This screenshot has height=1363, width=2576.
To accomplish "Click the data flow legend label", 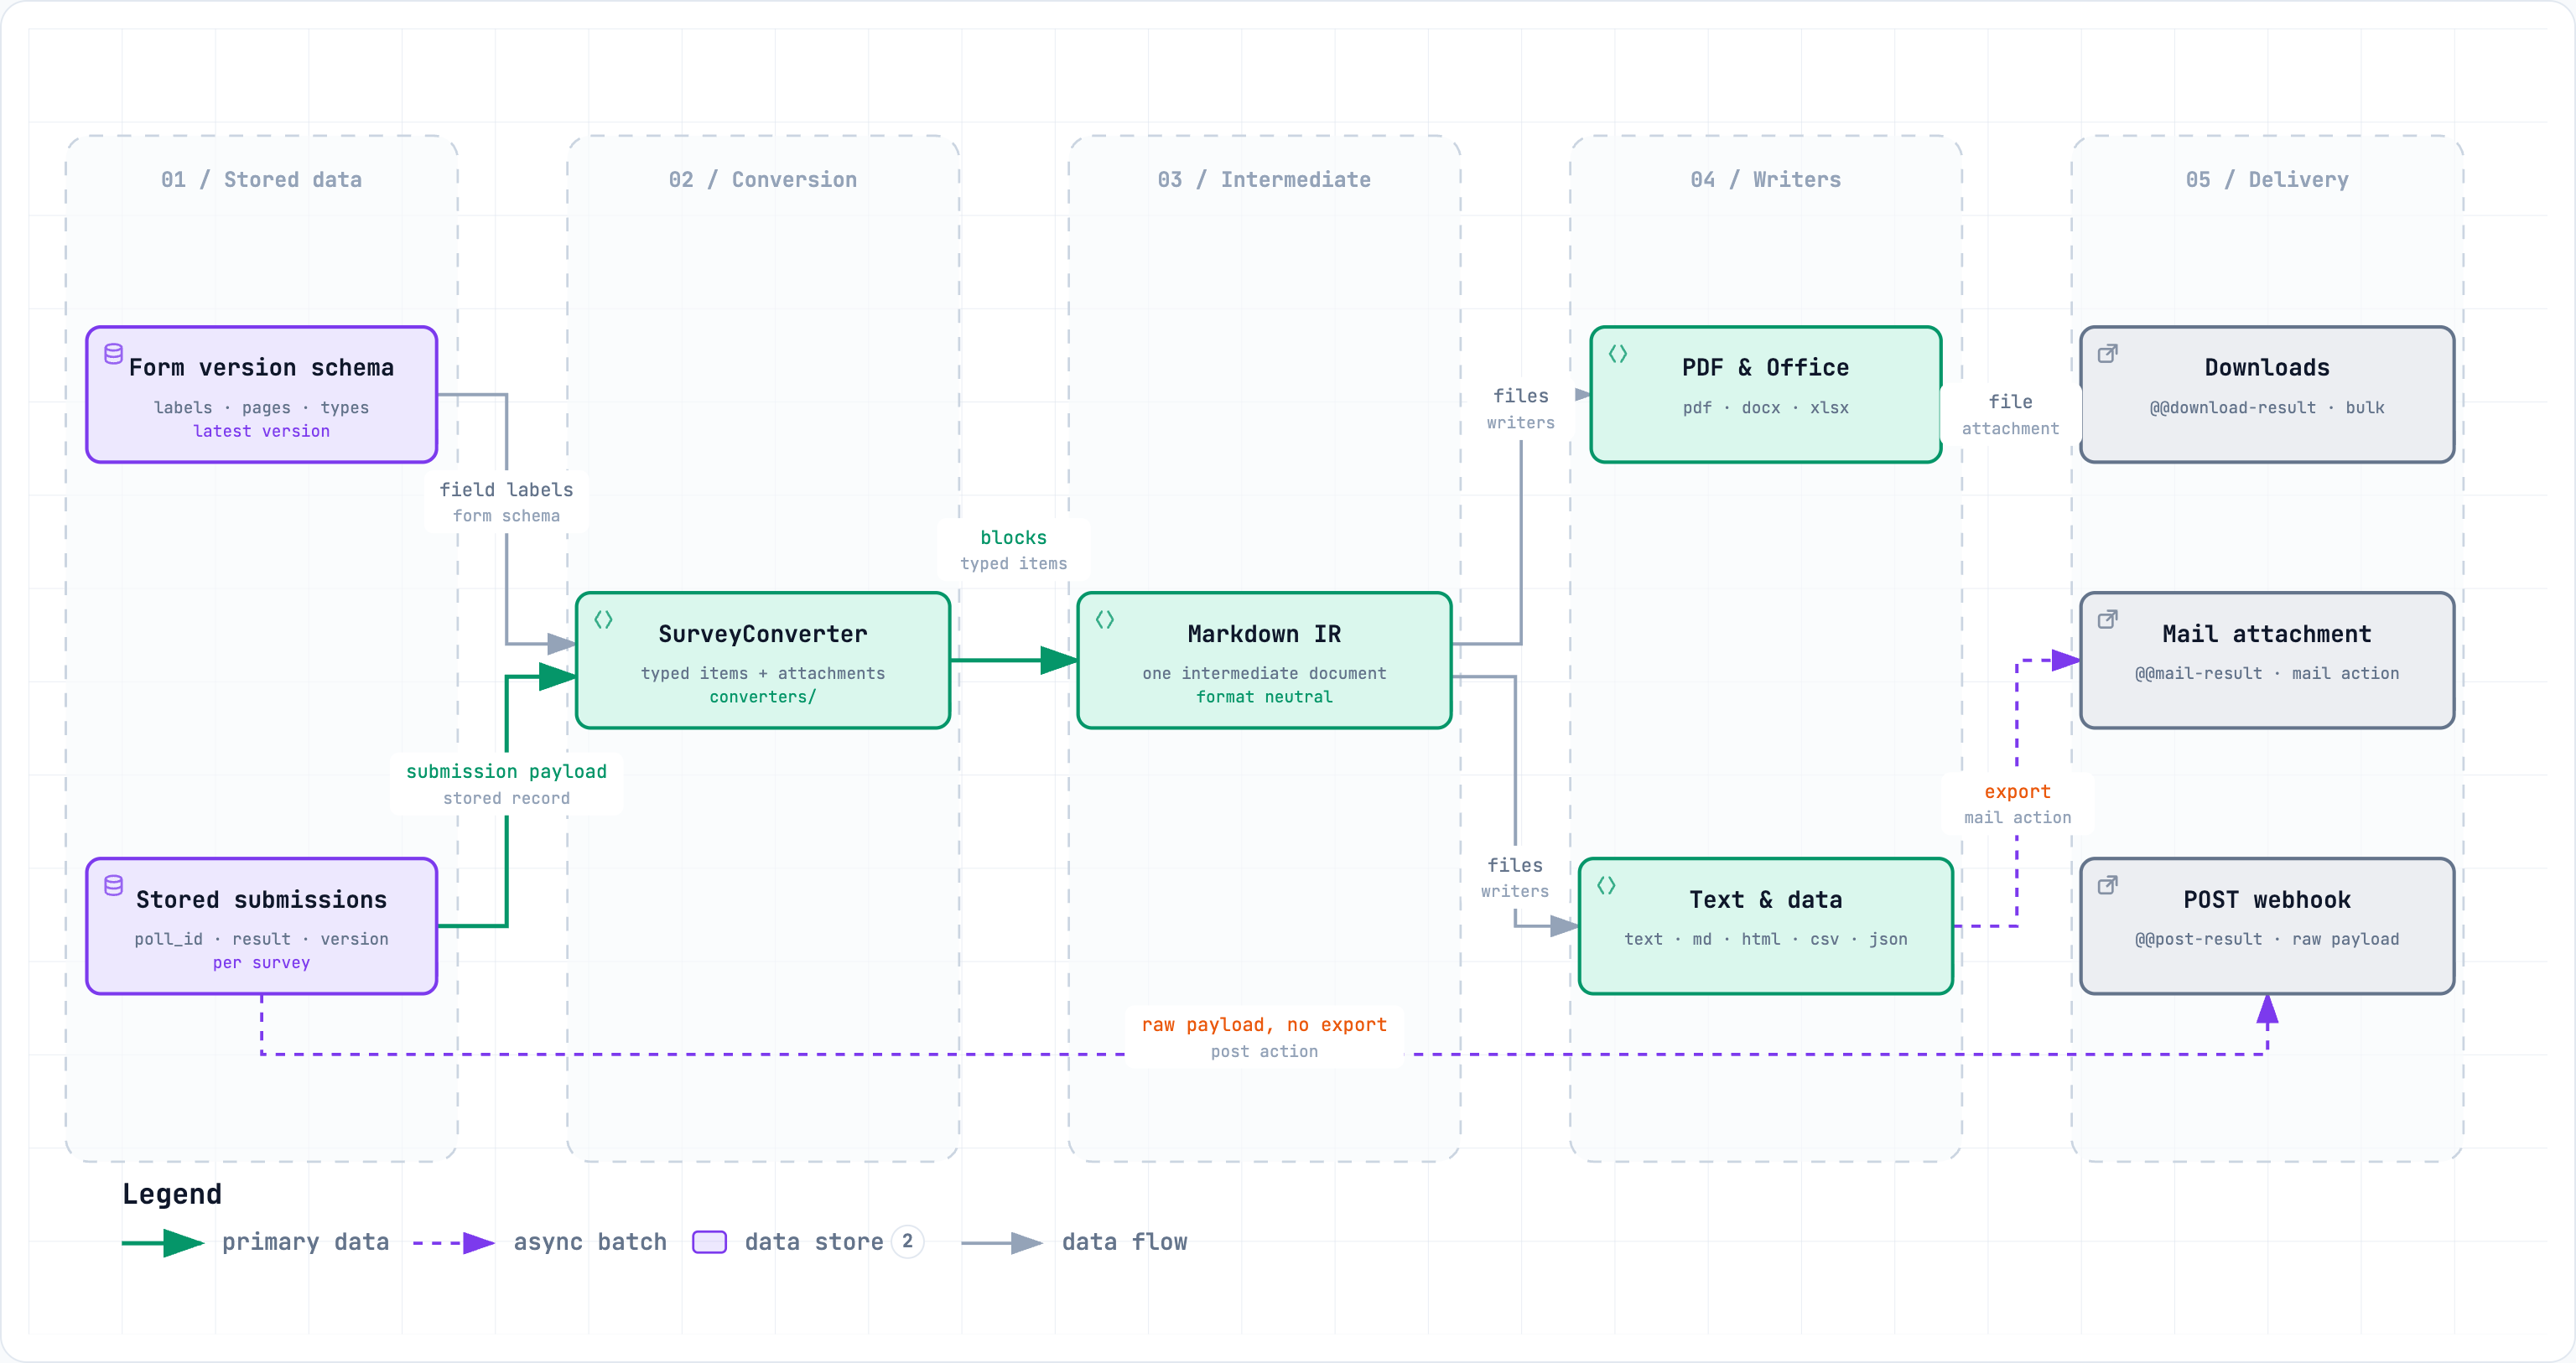I will coord(1124,1243).
